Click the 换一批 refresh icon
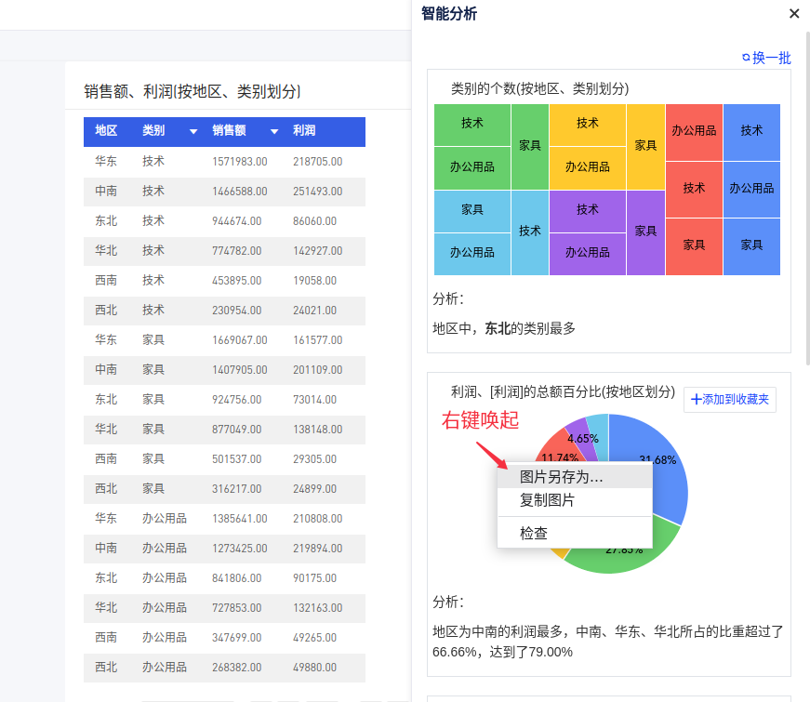The height and width of the screenshot is (702, 810). pyautogui.click(x=746, y=58)
